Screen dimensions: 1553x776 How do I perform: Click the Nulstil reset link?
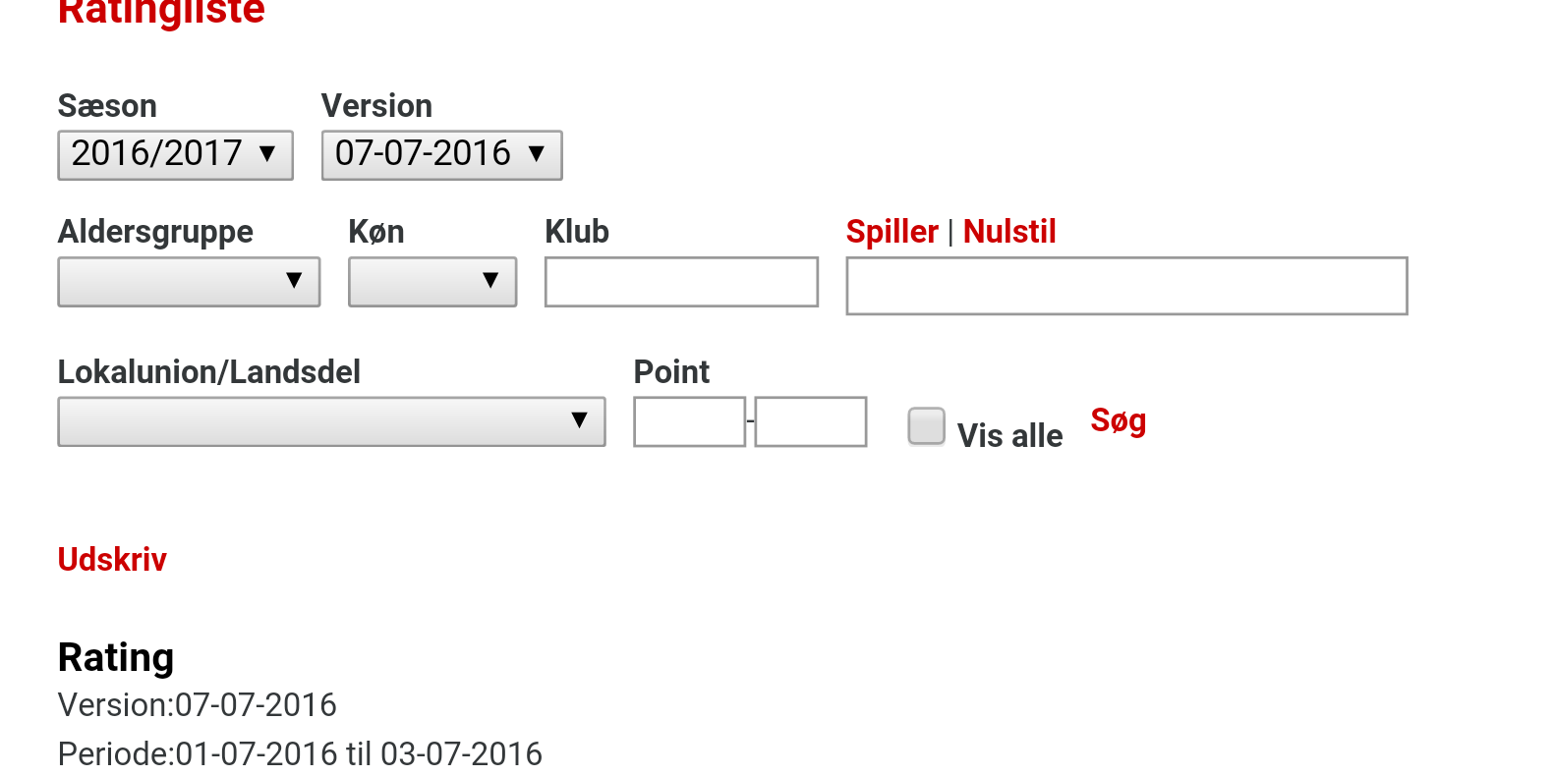pyautogui.click(x=1008, y=232)
